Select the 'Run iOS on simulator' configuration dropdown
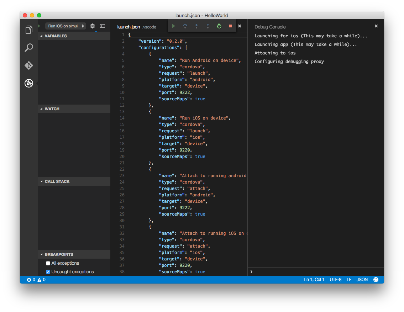The image size is (404, 312). [x=66, y=26]
